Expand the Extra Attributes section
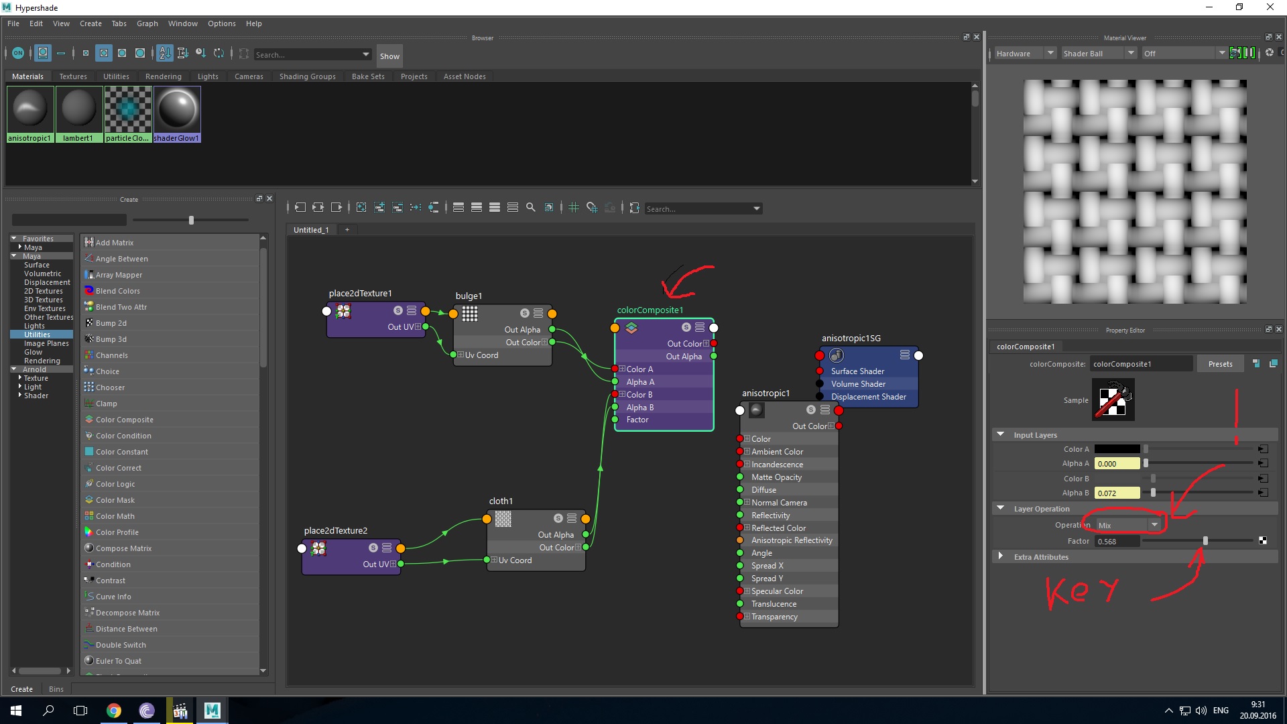 (1001, 556)
